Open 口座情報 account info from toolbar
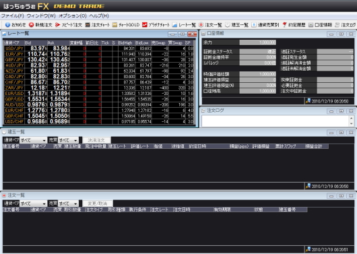The image size is (357, 254). [x=320, y=25]
